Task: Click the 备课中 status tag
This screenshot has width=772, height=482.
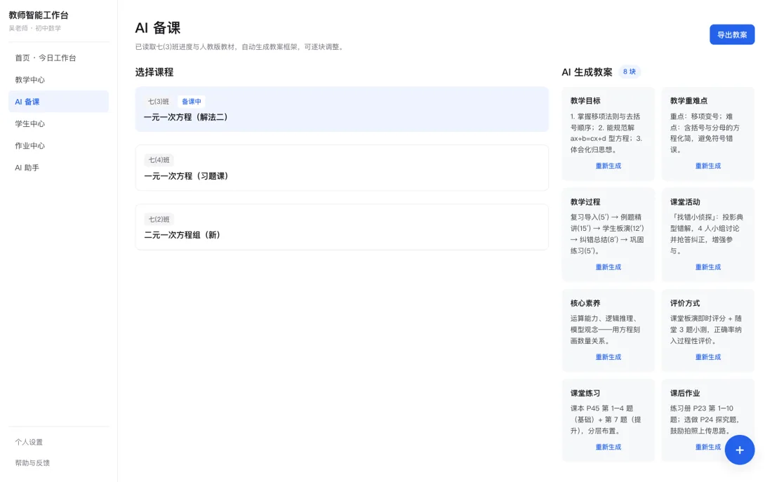Action: (191, 102)
